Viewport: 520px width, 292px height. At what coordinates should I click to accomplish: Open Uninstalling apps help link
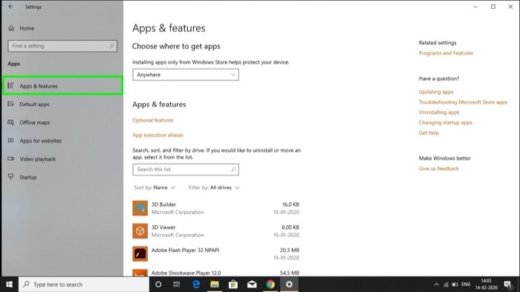439,112
